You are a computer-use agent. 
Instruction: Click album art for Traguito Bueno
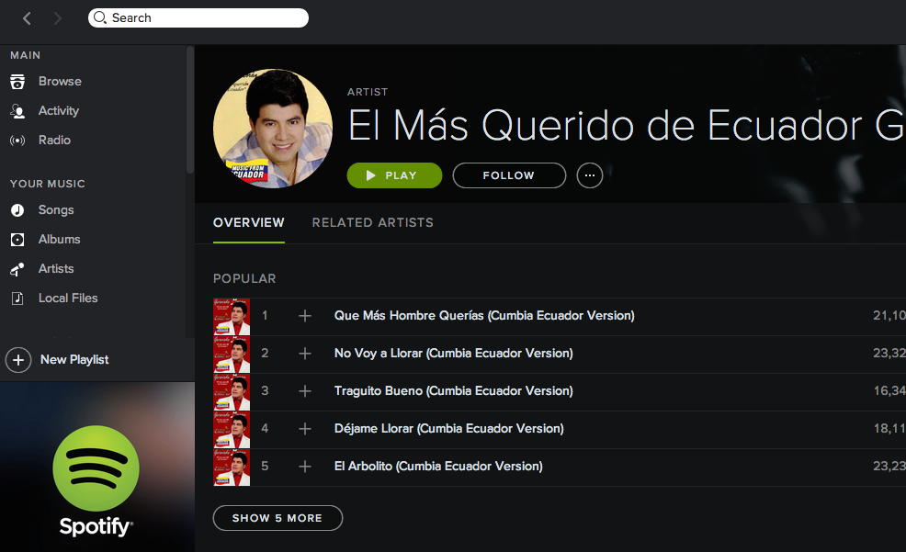click(x=232, y=392)
